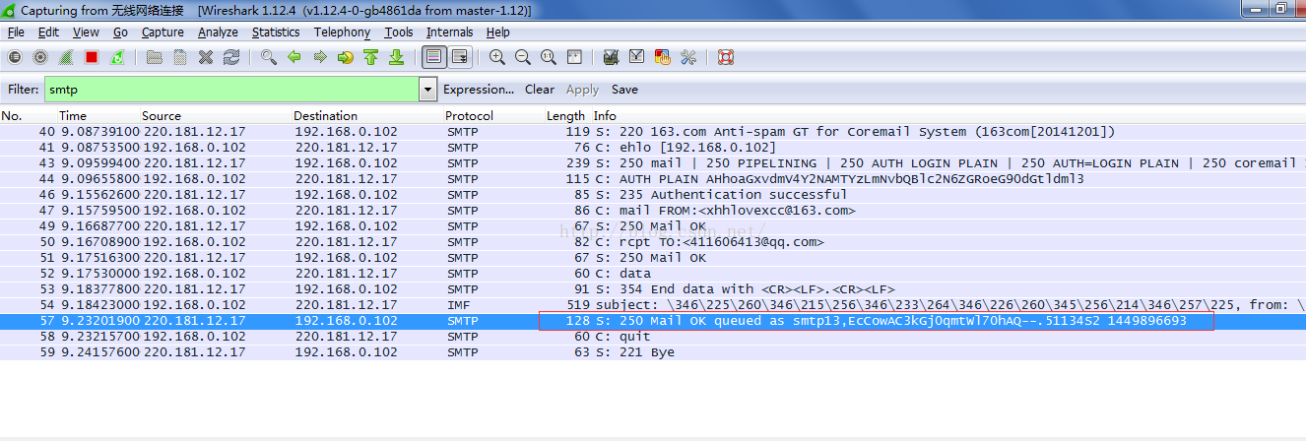Open the Analyze menu
This screenshot has width=1306, height=441.
coord(218,32)
